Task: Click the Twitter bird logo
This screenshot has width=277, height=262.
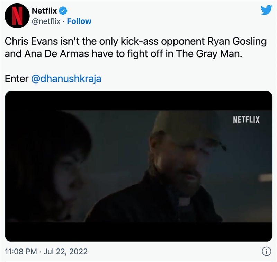Action: (266, 10)
